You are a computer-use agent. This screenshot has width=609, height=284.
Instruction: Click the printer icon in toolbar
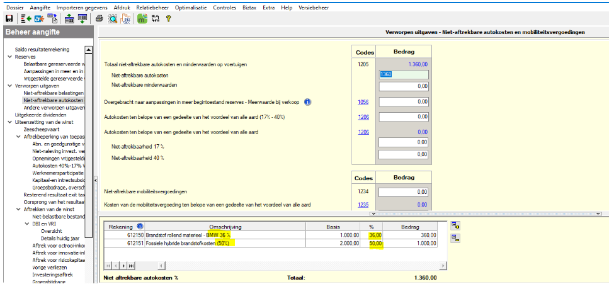coord(99,18)
